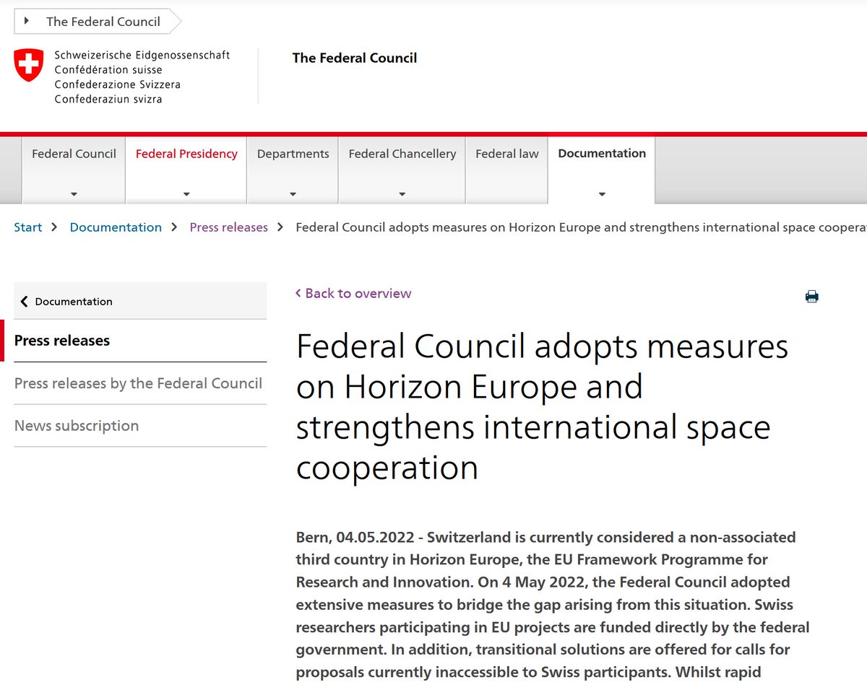This screenshot has width=867, height=682.
Task: Click the 'Bern, 04.05.2022' date text
Action: [x=355, y=538]
